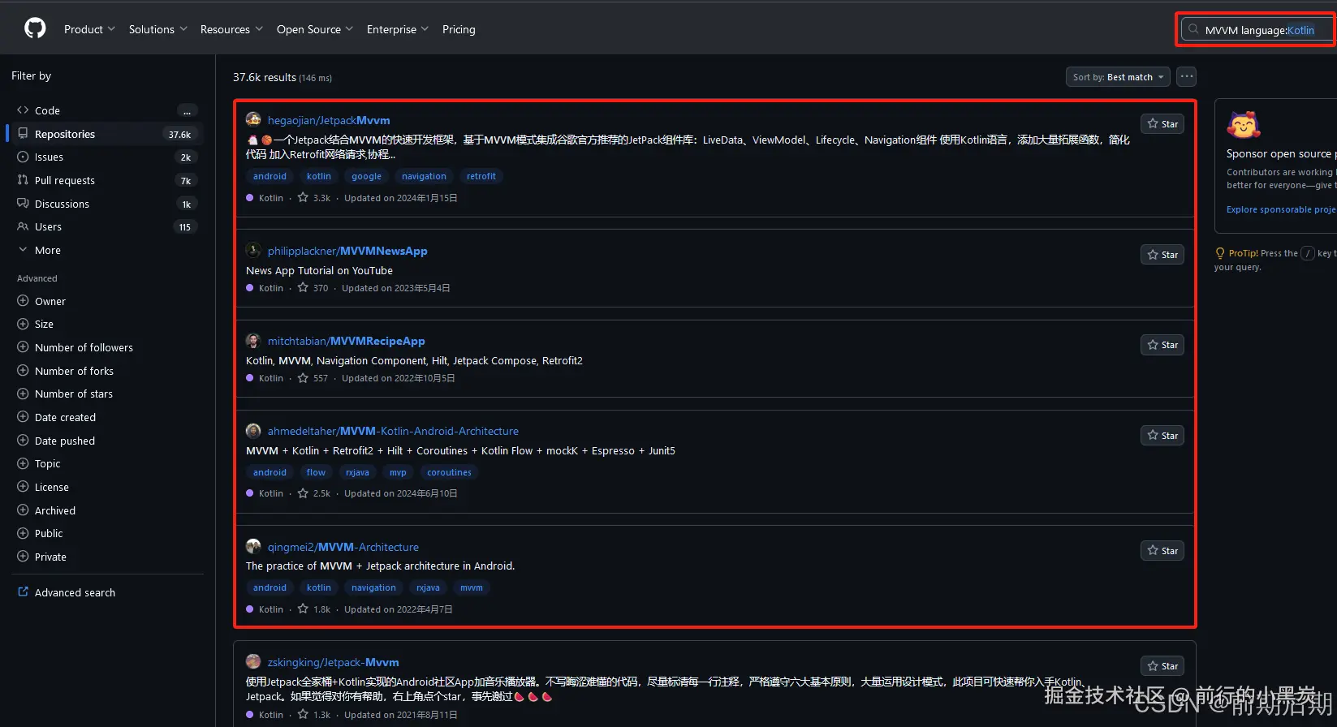The height and width of the screenshot is (727, 1337).
Task: Open ahmedeltaher/MVVM-Kotlin-Android-Architecture repository
Action: pyautogui.click(x=393, y=431)
